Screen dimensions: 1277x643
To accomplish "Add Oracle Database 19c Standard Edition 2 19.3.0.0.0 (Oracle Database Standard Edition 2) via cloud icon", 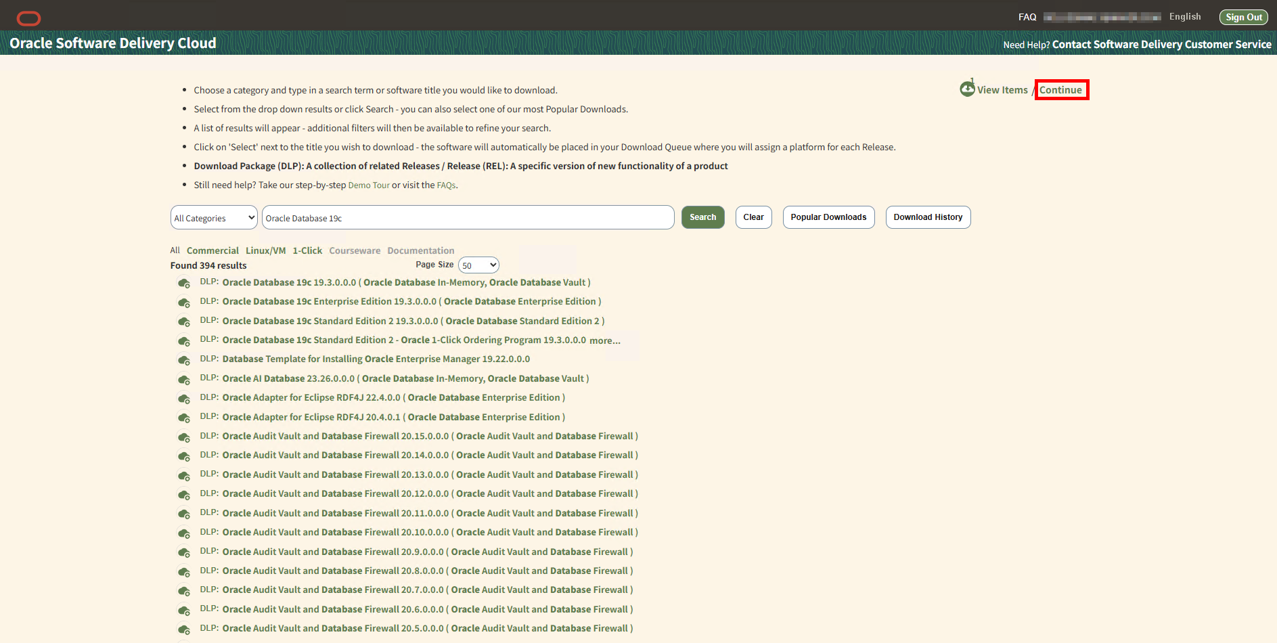I will tap(183, 321).
